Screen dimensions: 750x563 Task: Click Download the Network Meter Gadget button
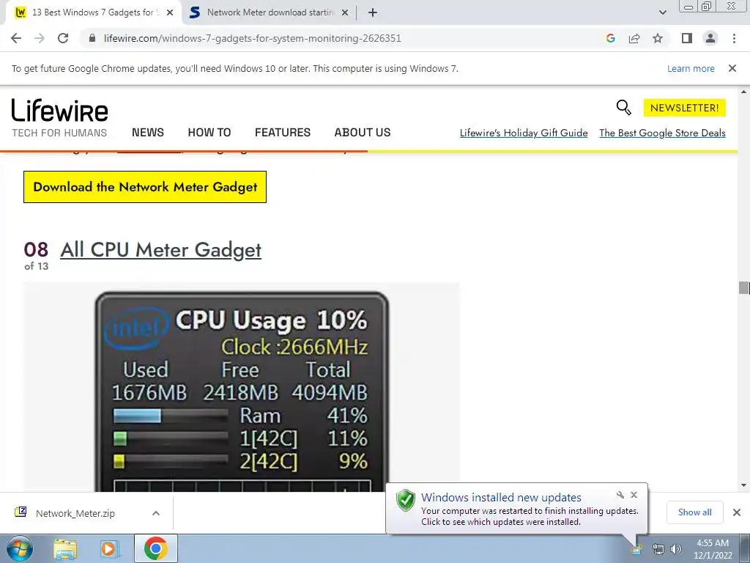145,187
